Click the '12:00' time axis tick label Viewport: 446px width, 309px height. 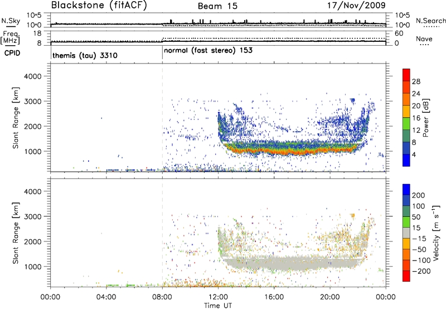point(218,297)
